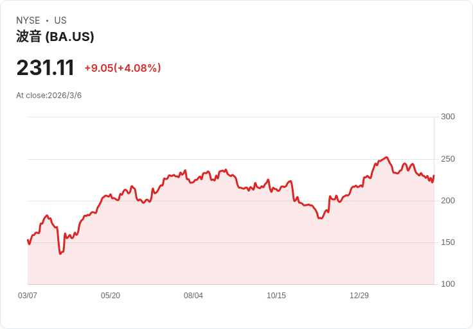This screenshot has width=473, height=329.
Task: Click the lowest dip on the price line
Action: (x=60, y=253)
